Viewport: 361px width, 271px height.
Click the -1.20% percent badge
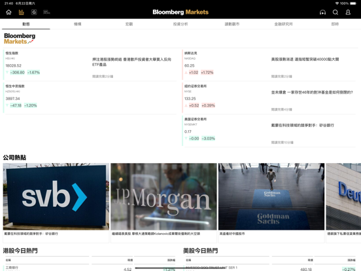pyautogui.click(x=31, y=105)
